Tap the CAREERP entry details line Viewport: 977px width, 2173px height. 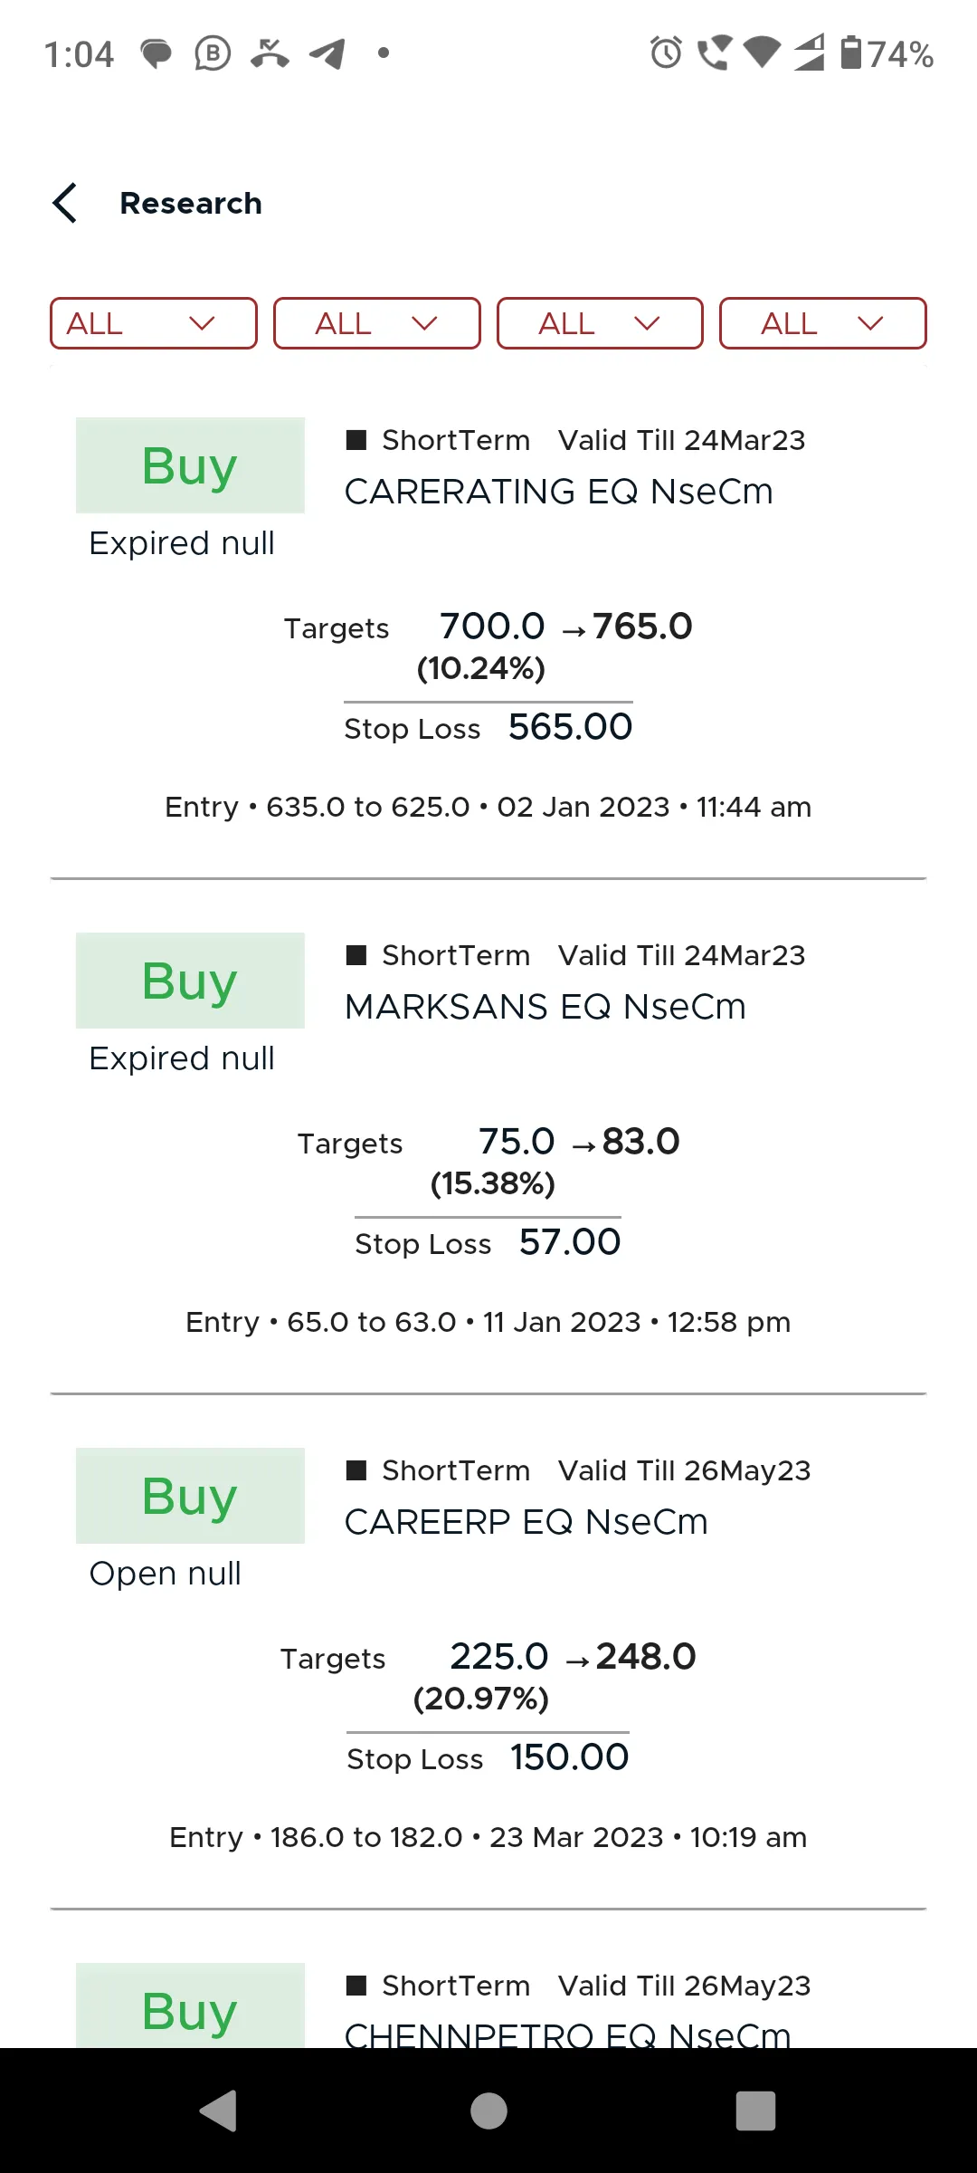[x=488, y=1837]
